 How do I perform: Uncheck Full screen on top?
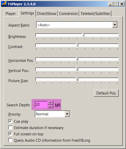tap(10, 134)
